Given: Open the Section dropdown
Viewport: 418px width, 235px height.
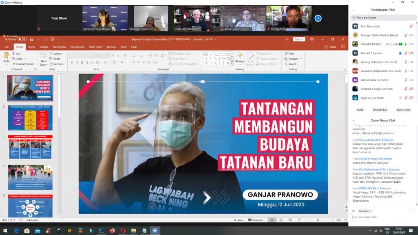Looking at the screenshot, I should click(x=57, y=64).
